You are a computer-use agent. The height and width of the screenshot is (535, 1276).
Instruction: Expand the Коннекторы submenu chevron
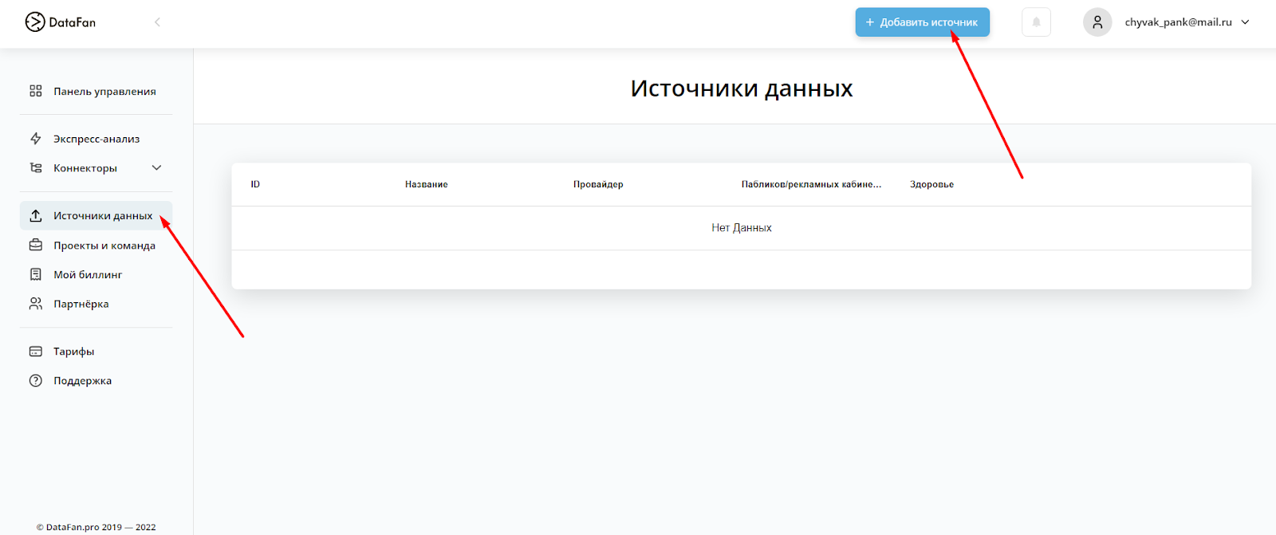coord(156,168)
